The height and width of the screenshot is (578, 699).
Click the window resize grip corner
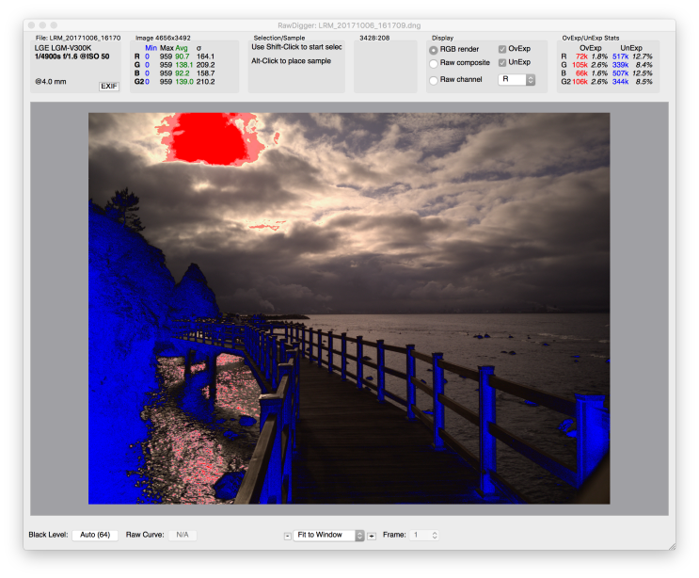(672, 546)
